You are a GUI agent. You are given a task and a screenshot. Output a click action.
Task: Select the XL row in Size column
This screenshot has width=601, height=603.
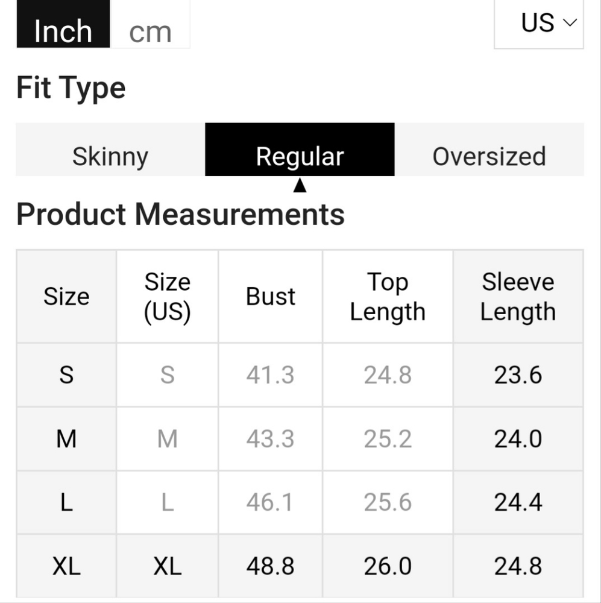click(66, 566)
